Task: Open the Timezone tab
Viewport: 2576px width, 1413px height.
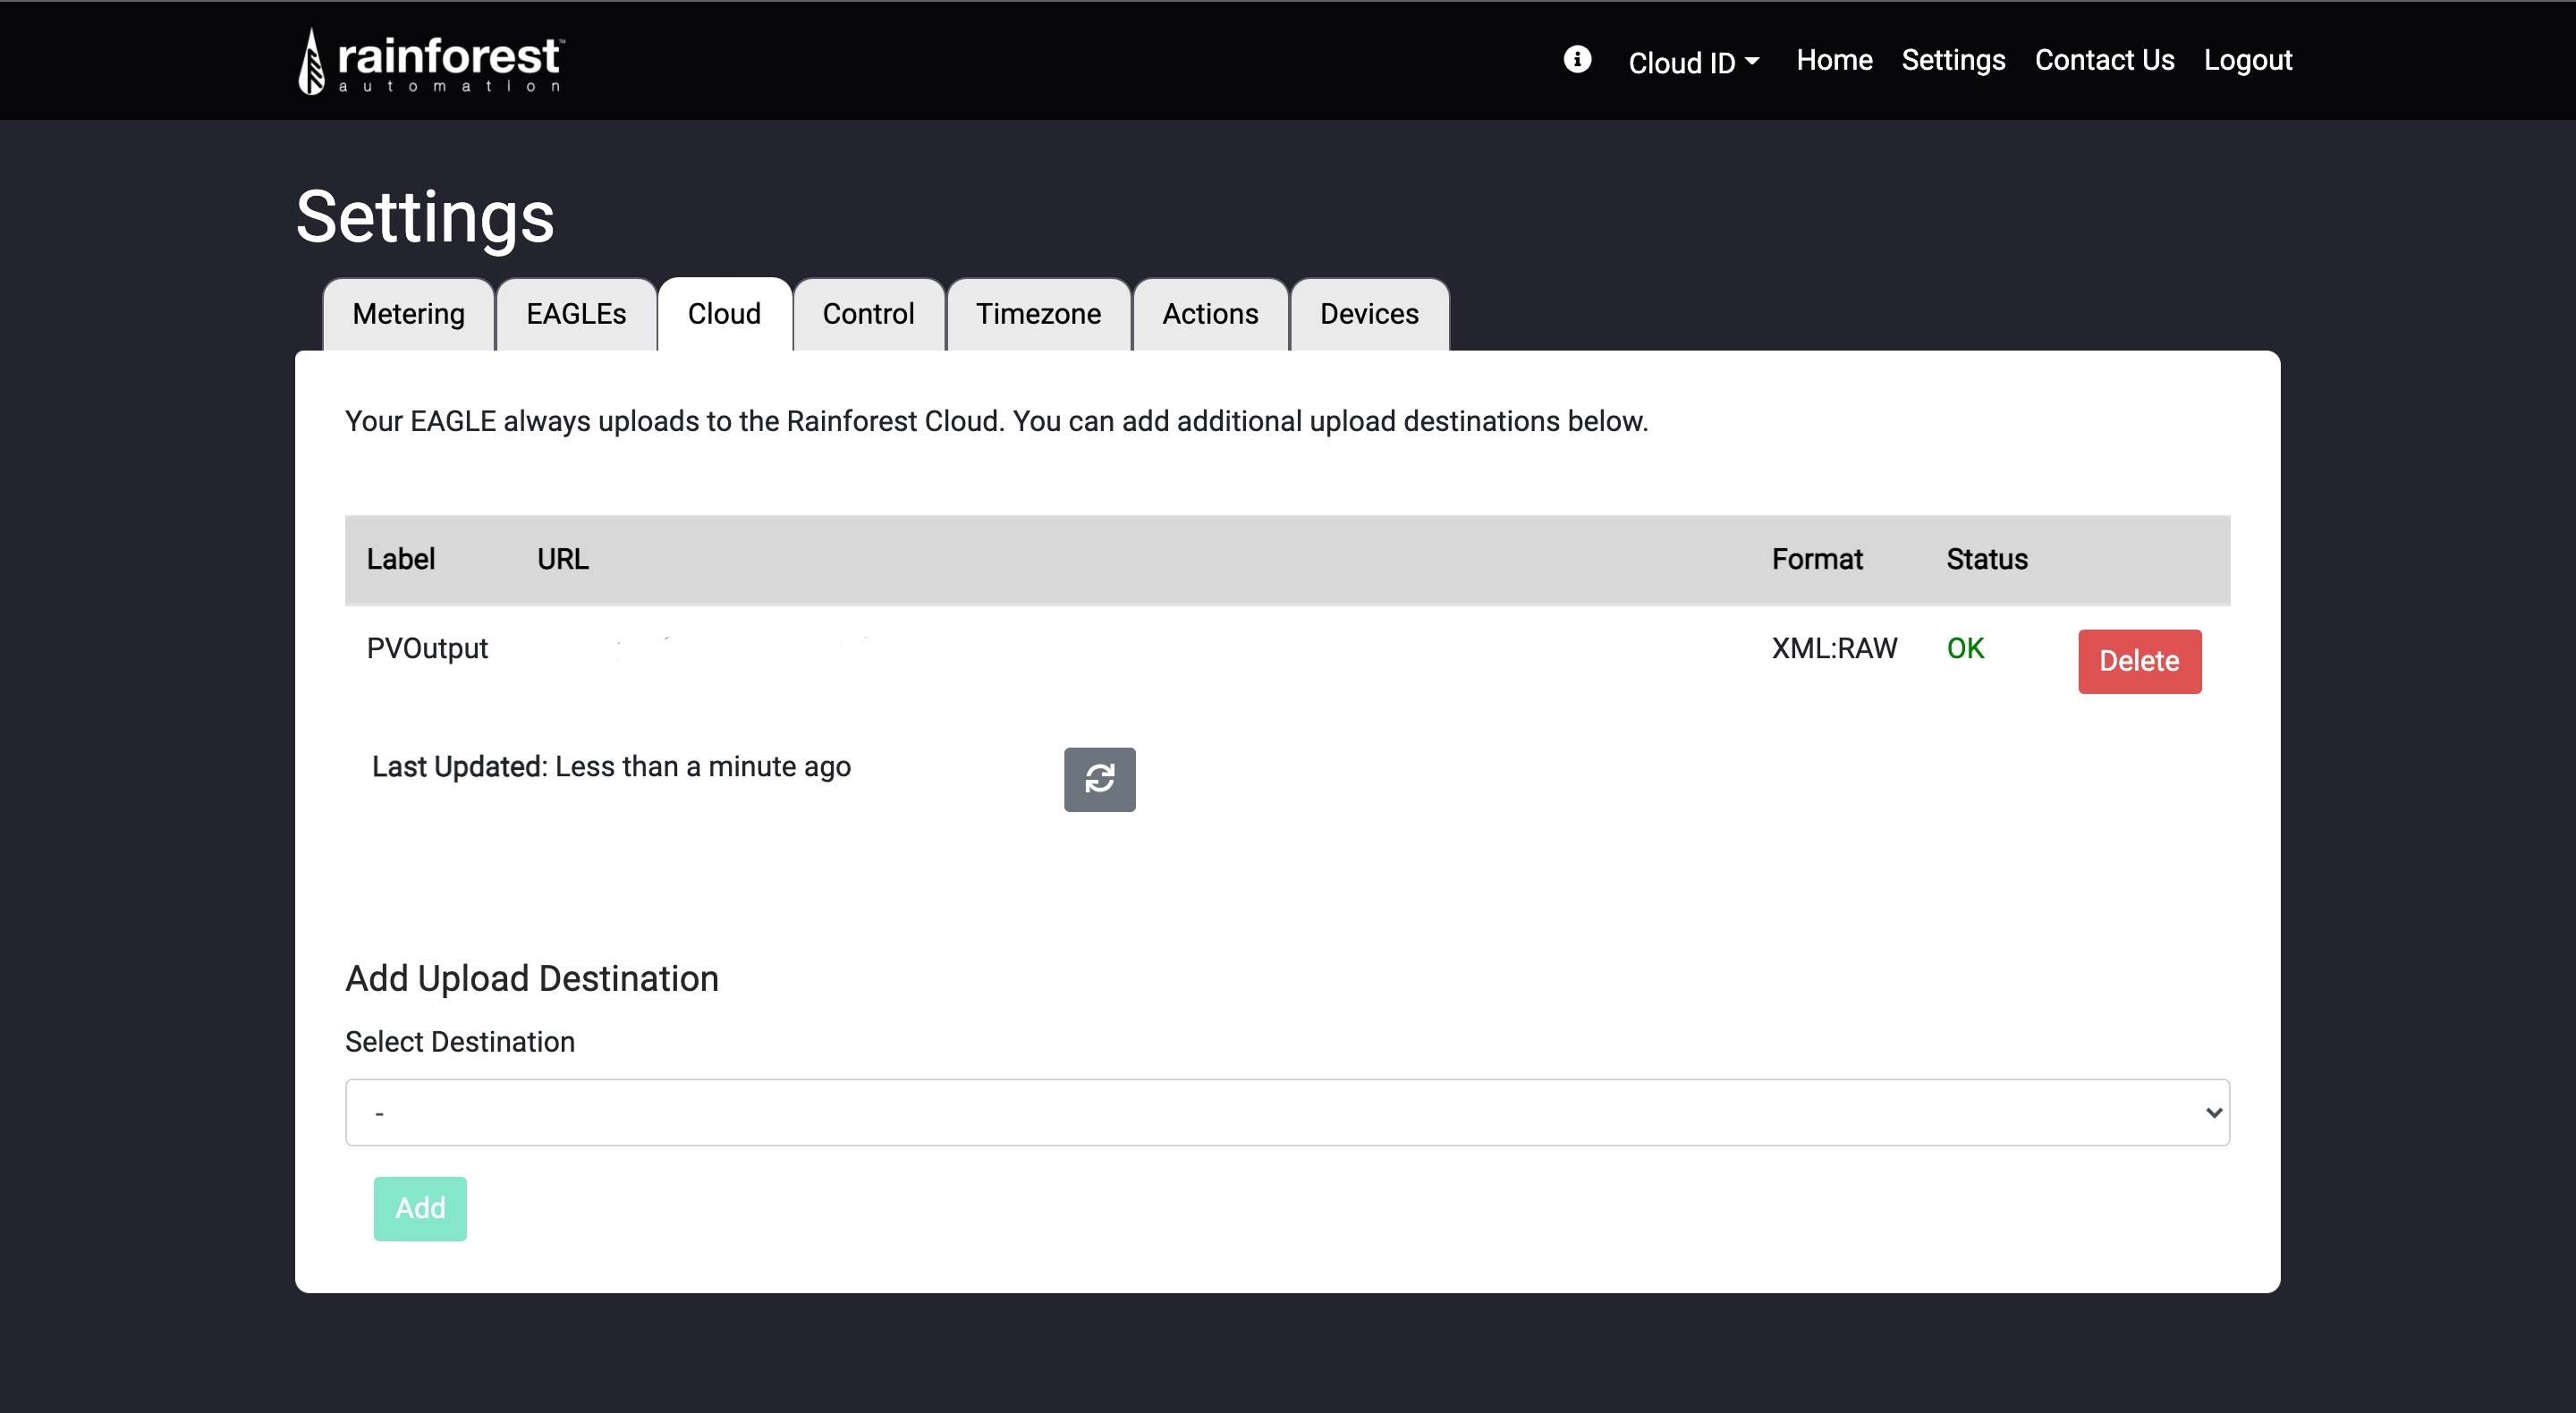Action: point(1038,314)
